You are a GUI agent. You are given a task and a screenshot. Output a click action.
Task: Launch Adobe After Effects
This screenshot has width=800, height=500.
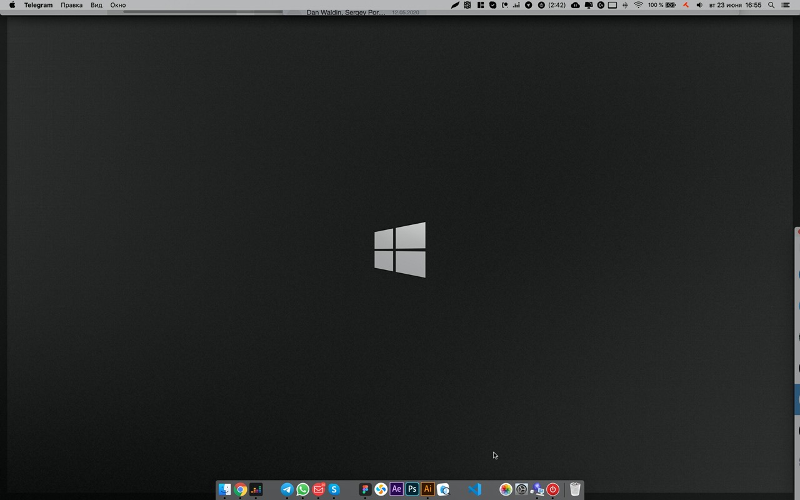pos(396,489)
